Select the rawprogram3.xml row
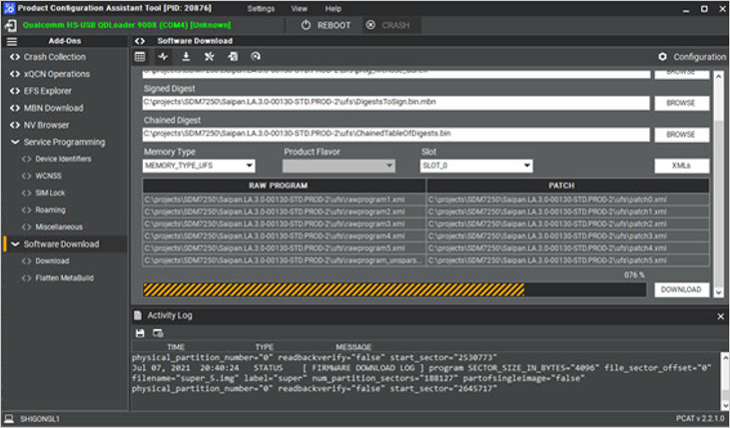730x428 pixels. point(284,223)
